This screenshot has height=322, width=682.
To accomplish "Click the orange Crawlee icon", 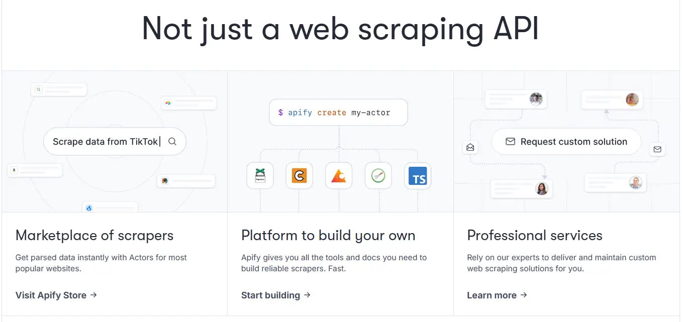I will (299, 176).
